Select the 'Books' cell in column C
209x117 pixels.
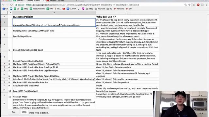127,85
